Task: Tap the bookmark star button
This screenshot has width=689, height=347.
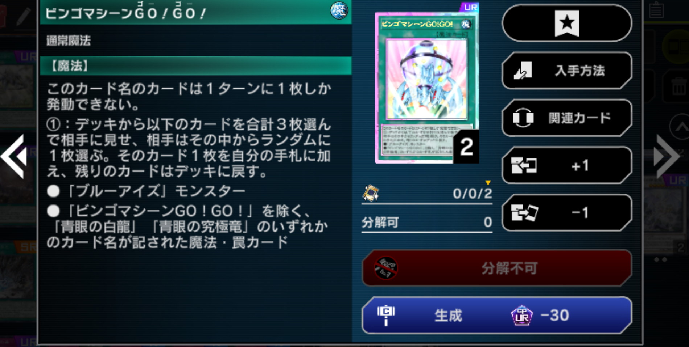Action: 567,23
